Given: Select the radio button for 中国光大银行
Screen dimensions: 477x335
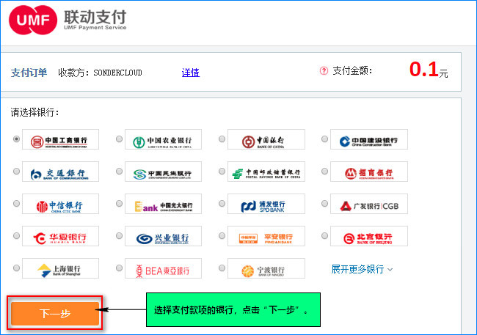Looking at the screenshot, I should 119,203.
